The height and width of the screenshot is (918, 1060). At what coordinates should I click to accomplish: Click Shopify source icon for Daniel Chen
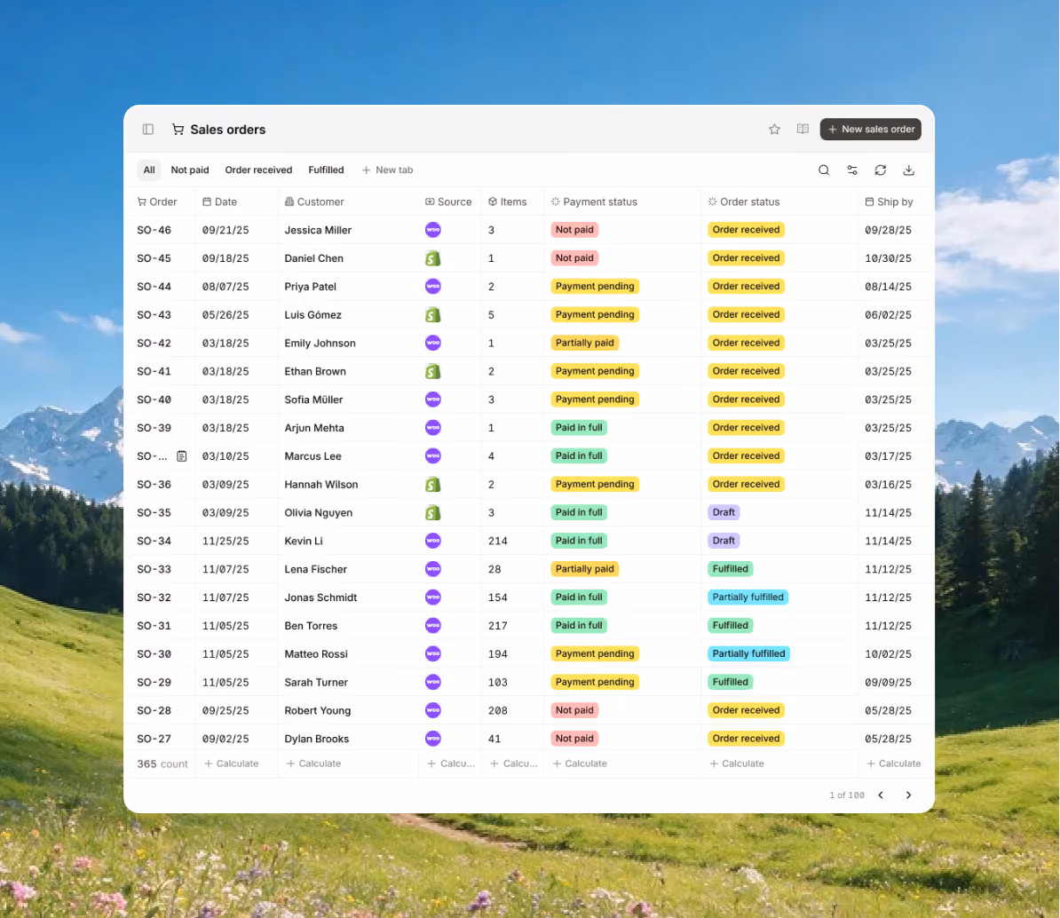click(x=433, y=258)
